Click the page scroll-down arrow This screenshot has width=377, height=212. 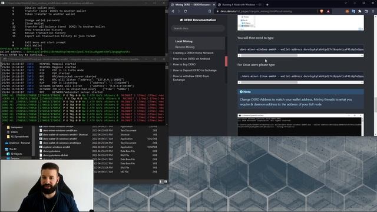pos(375,135)
